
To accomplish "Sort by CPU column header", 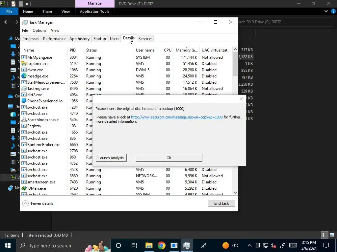I will [x=167, y=50].
